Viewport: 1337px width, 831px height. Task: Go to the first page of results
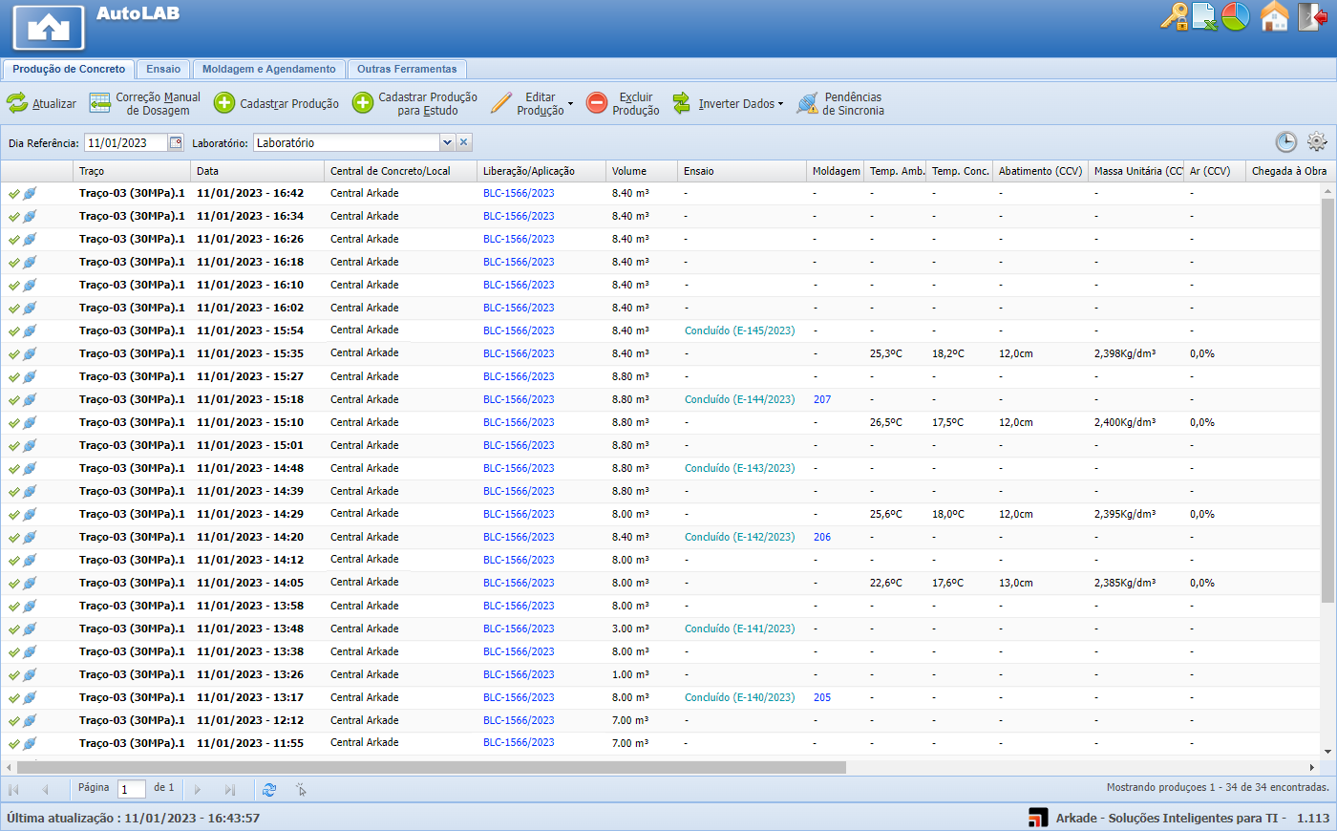(13, 789)
